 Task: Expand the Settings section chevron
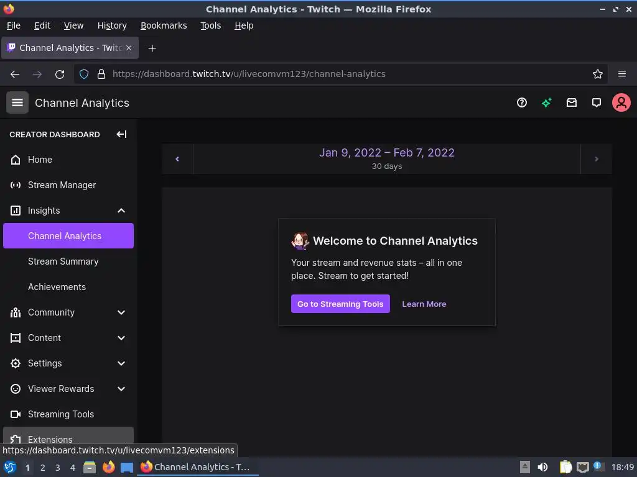[x=121, y=363]
